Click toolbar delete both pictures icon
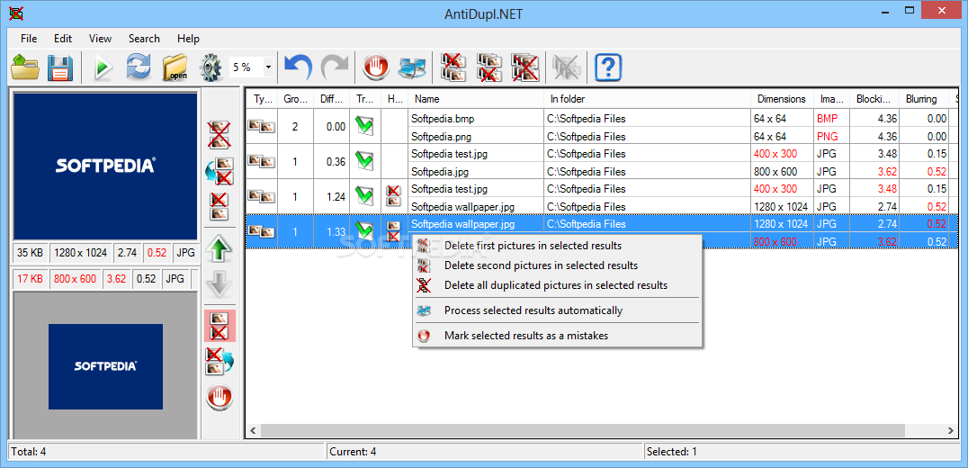Viewport: 968px width, 468px height. [x=525, y=67]
